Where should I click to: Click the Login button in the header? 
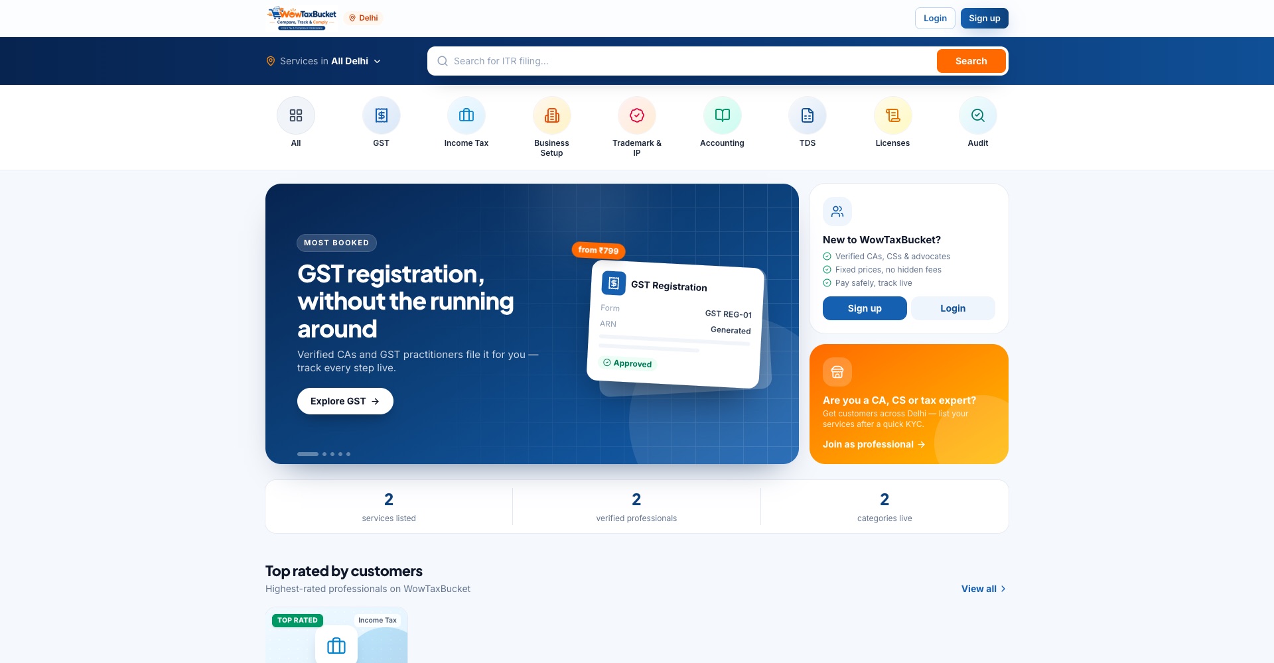[x=935, y=18]
